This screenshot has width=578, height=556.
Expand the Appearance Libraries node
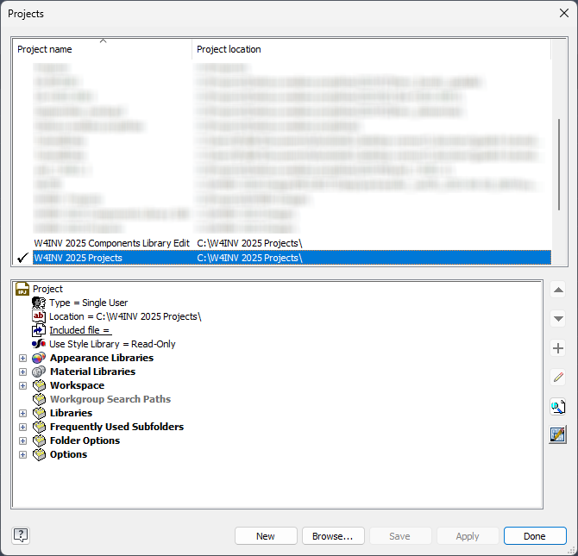pyautogui.click(x=22, y=358)
